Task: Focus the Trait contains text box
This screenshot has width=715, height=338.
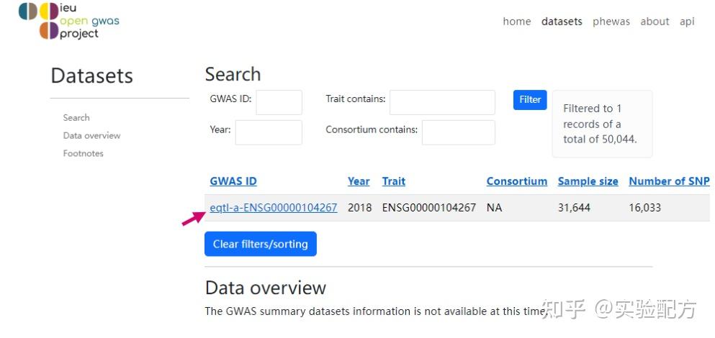Action: click(x=442, y=102)
